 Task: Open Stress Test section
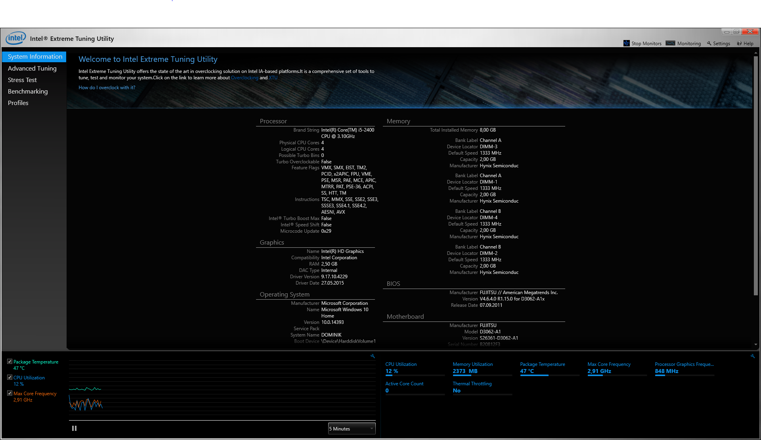[22, 80]
